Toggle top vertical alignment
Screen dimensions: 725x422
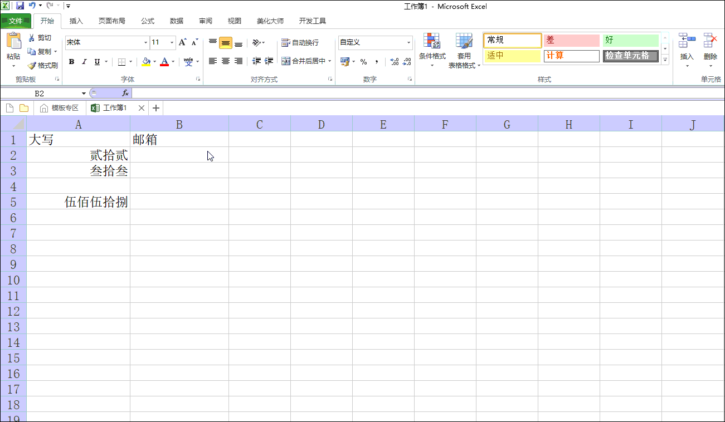[x=213, y=42]
